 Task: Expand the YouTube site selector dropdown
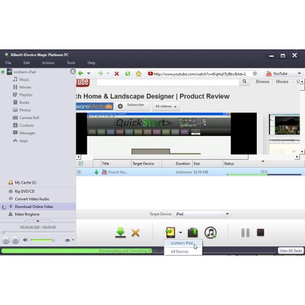click(299, 74)
